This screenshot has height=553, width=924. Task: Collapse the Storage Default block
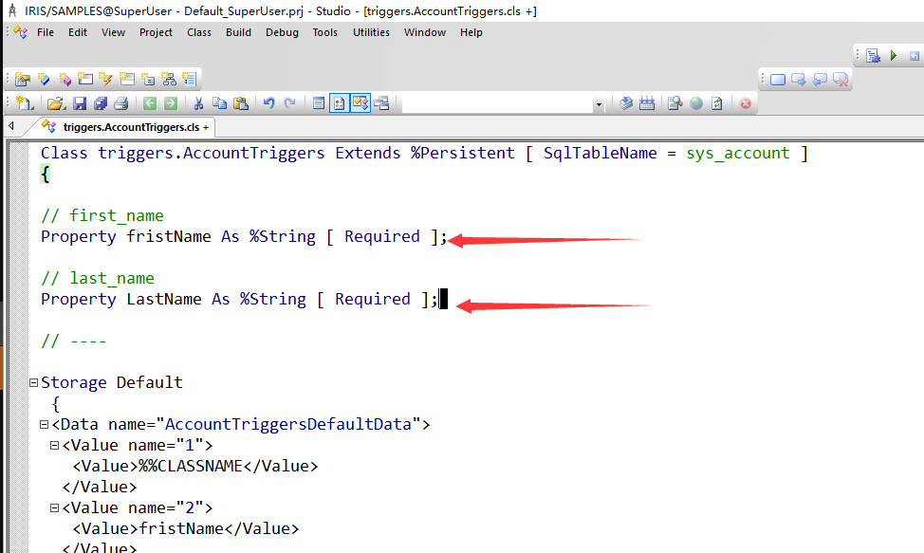click(33, 383)
